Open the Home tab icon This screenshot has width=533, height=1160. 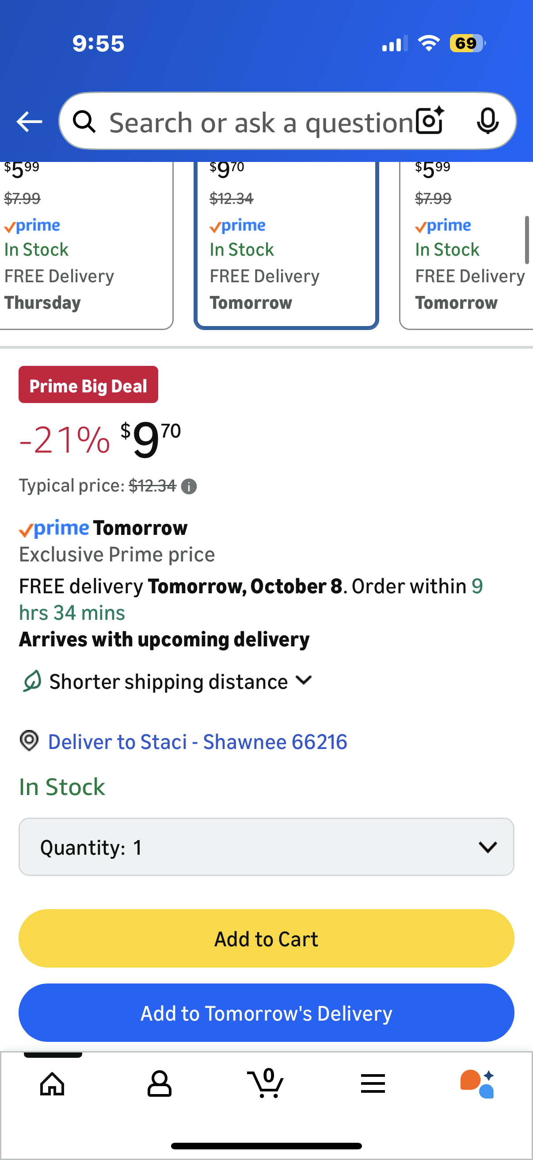[x=53, y=1083]
